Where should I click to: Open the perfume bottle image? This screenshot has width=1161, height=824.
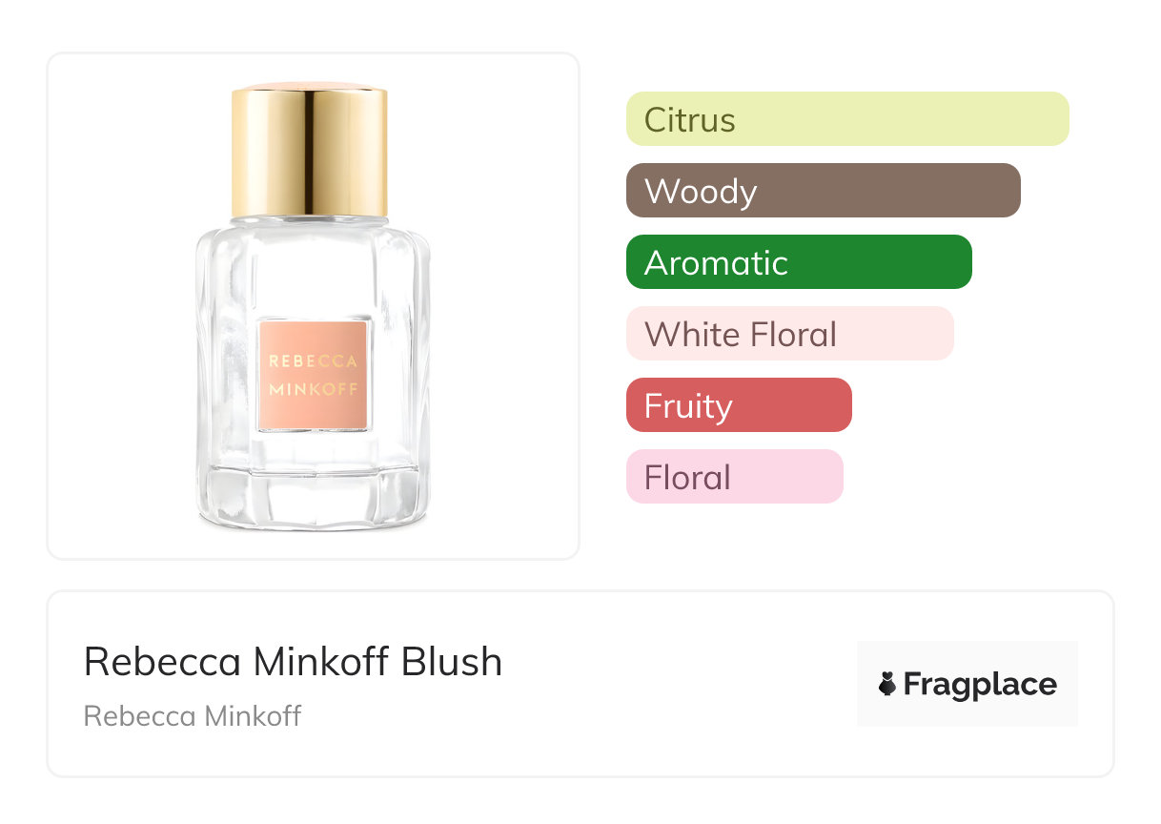pos(313,305)
